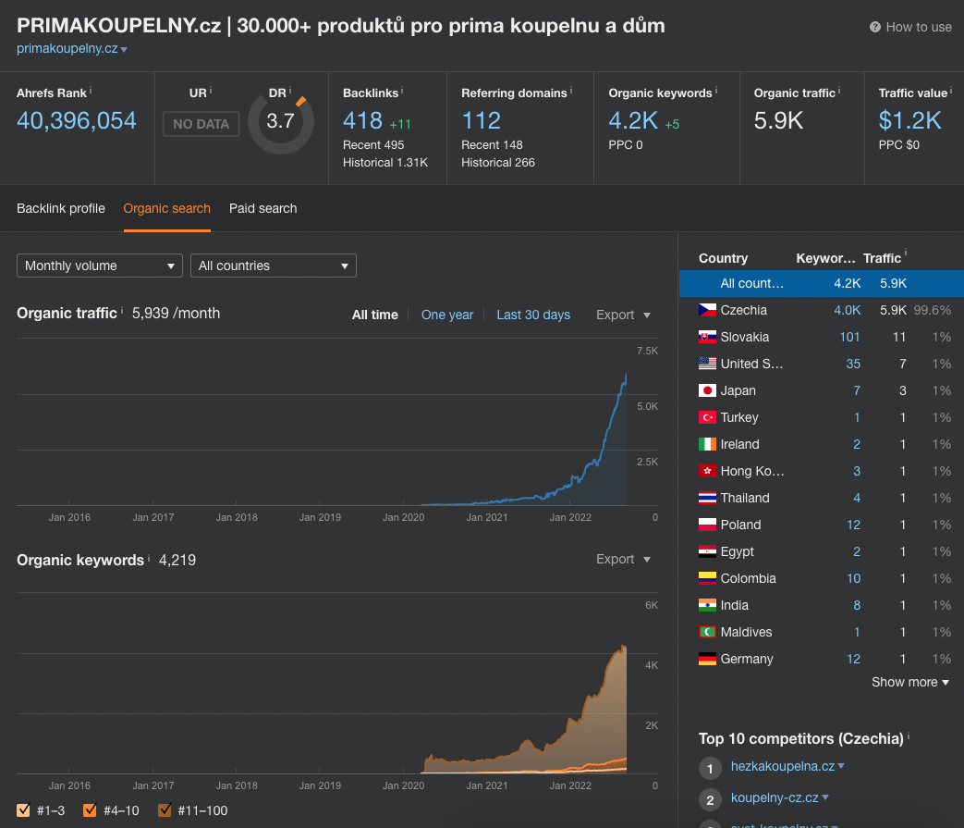Toggle the #11–100 positions checkbox
This screenshot has width=964, height=828.
(x=165, y=810)
